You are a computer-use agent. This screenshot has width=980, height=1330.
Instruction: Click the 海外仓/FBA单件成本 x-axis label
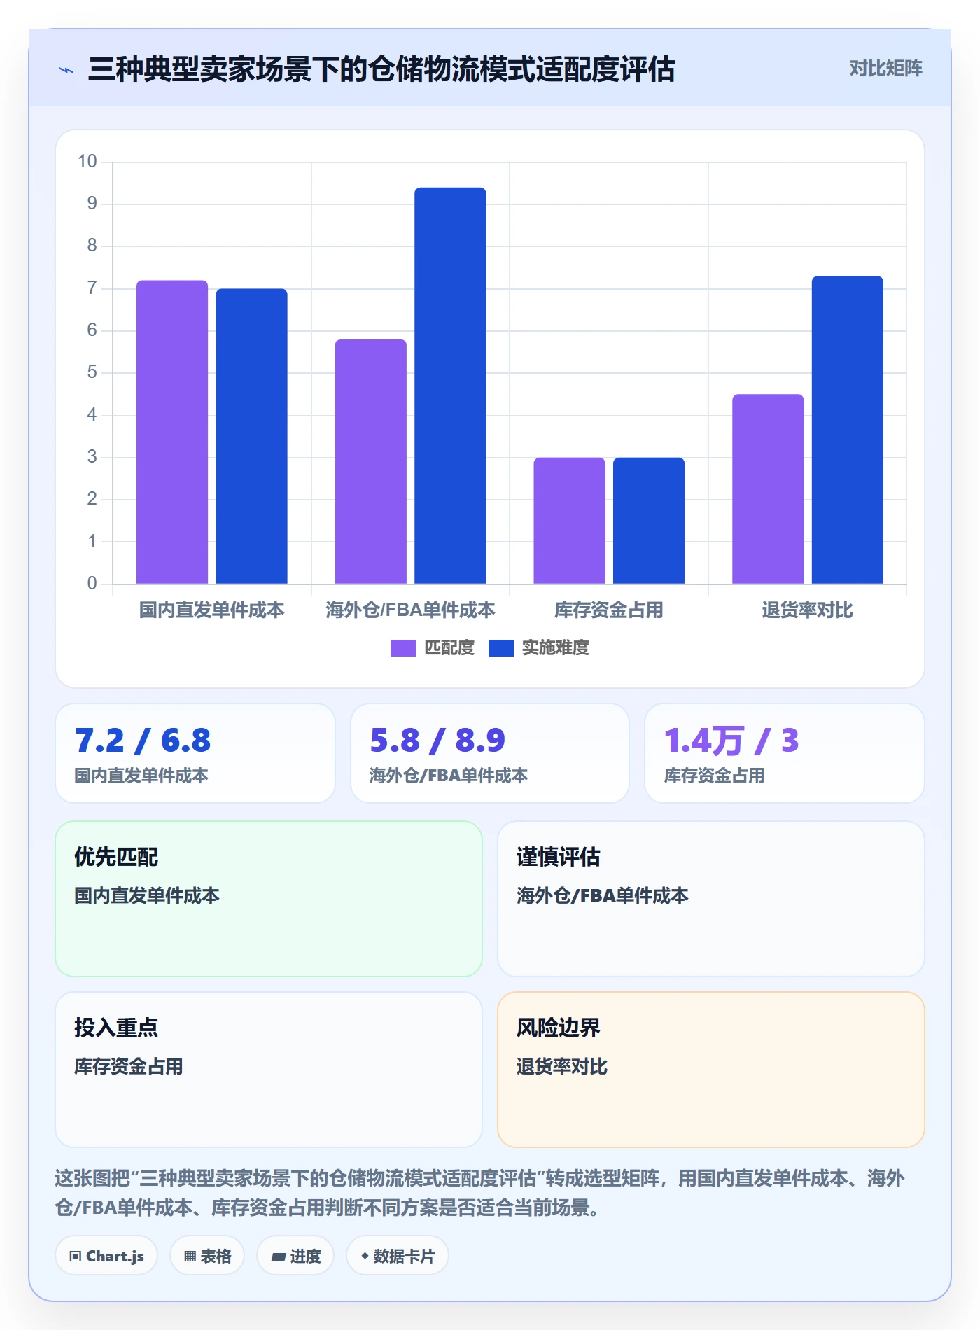(410, 610)
